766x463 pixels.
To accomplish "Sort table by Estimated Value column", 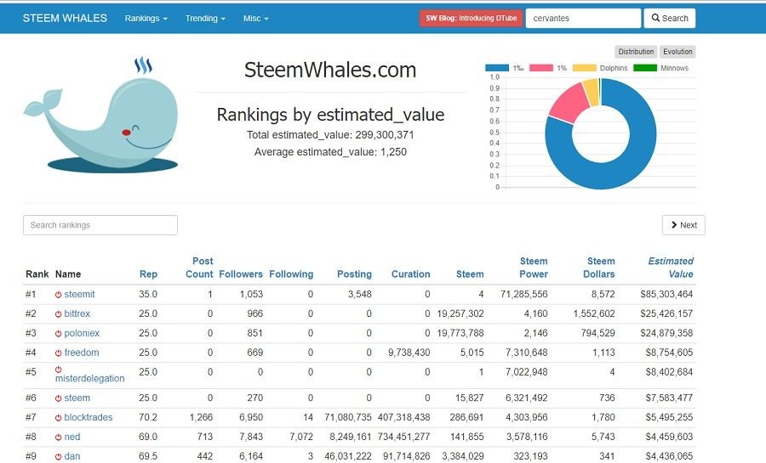I will point(671,268).
